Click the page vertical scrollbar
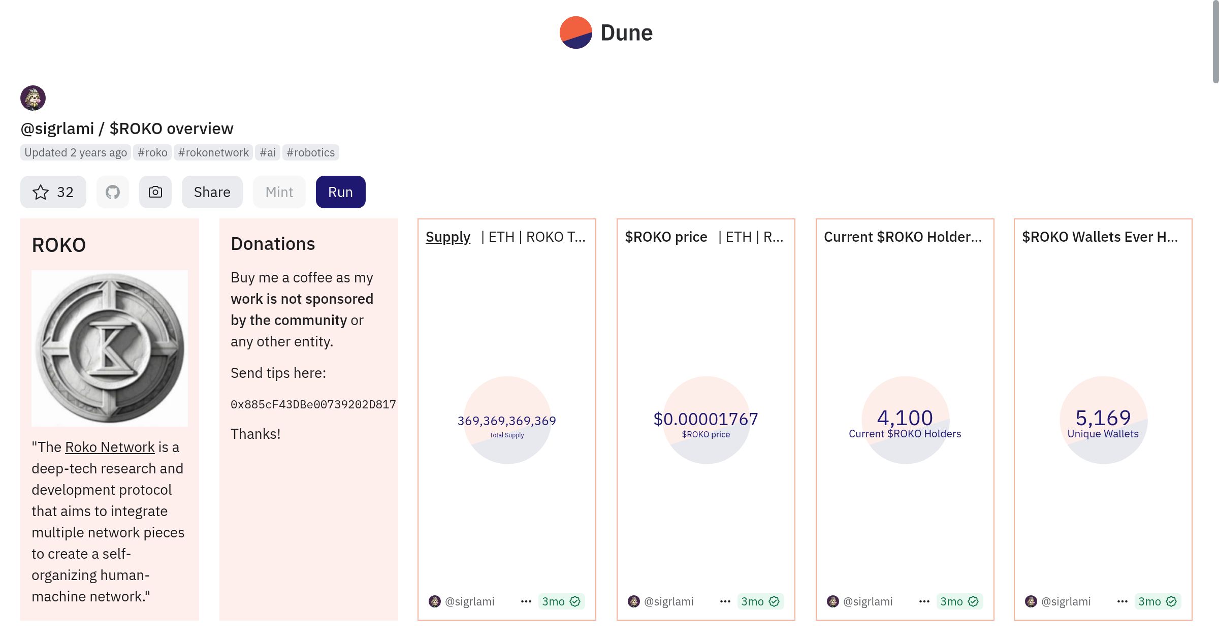1219x640 pixels. click(1215, 41)
